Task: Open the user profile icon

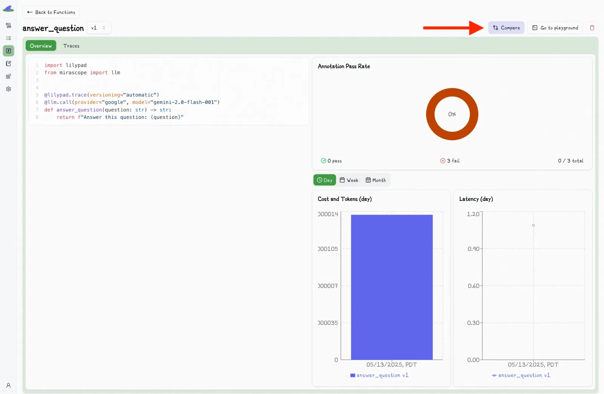Action: pos(8,385)
